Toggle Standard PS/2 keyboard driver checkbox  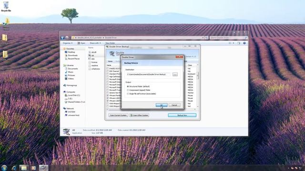click(108, 74)
